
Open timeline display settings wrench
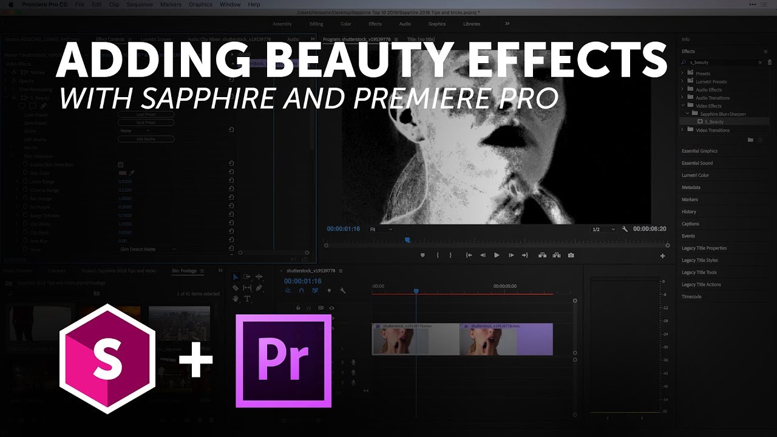tap(342, 291)
